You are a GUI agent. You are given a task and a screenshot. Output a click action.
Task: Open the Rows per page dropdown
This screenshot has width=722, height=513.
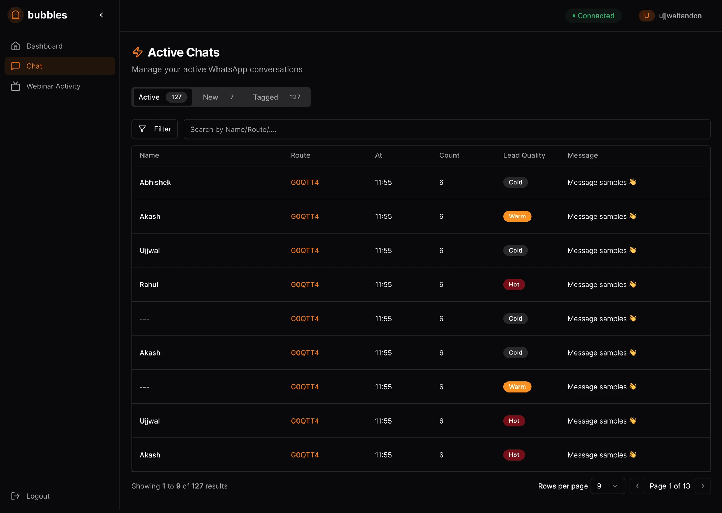pyautogui.click(x=608, y=486)
